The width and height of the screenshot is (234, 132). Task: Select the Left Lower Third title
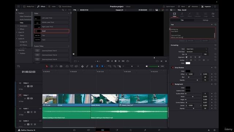pyautogui.click(x=52, y=18)
